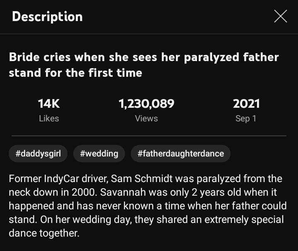The image size is (298, 251).
Task: Tap "paralyzed father" in the video title
Action: pyautogui.click(x=231, y=57)
